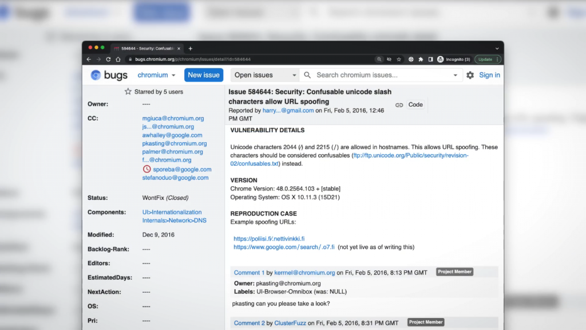The image size is (586, 330).
Task: Open reporter harry...@gmail.com link
Action: 288,111
